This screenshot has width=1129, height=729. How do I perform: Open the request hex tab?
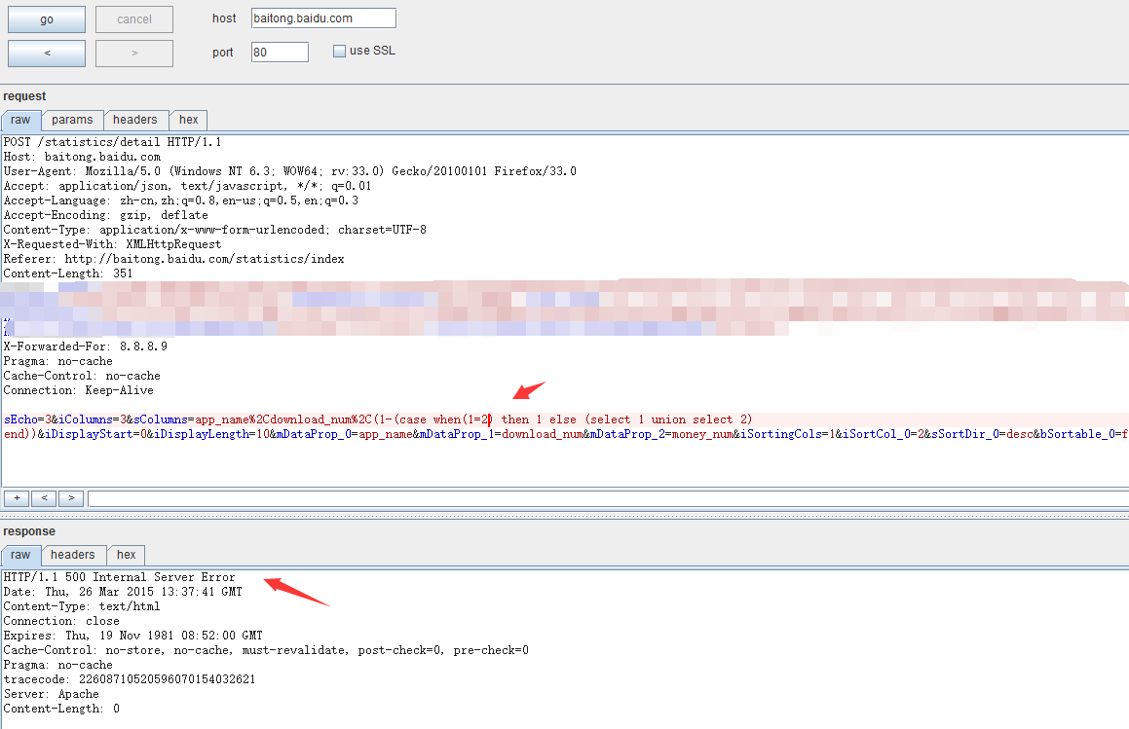coord(189,120)
